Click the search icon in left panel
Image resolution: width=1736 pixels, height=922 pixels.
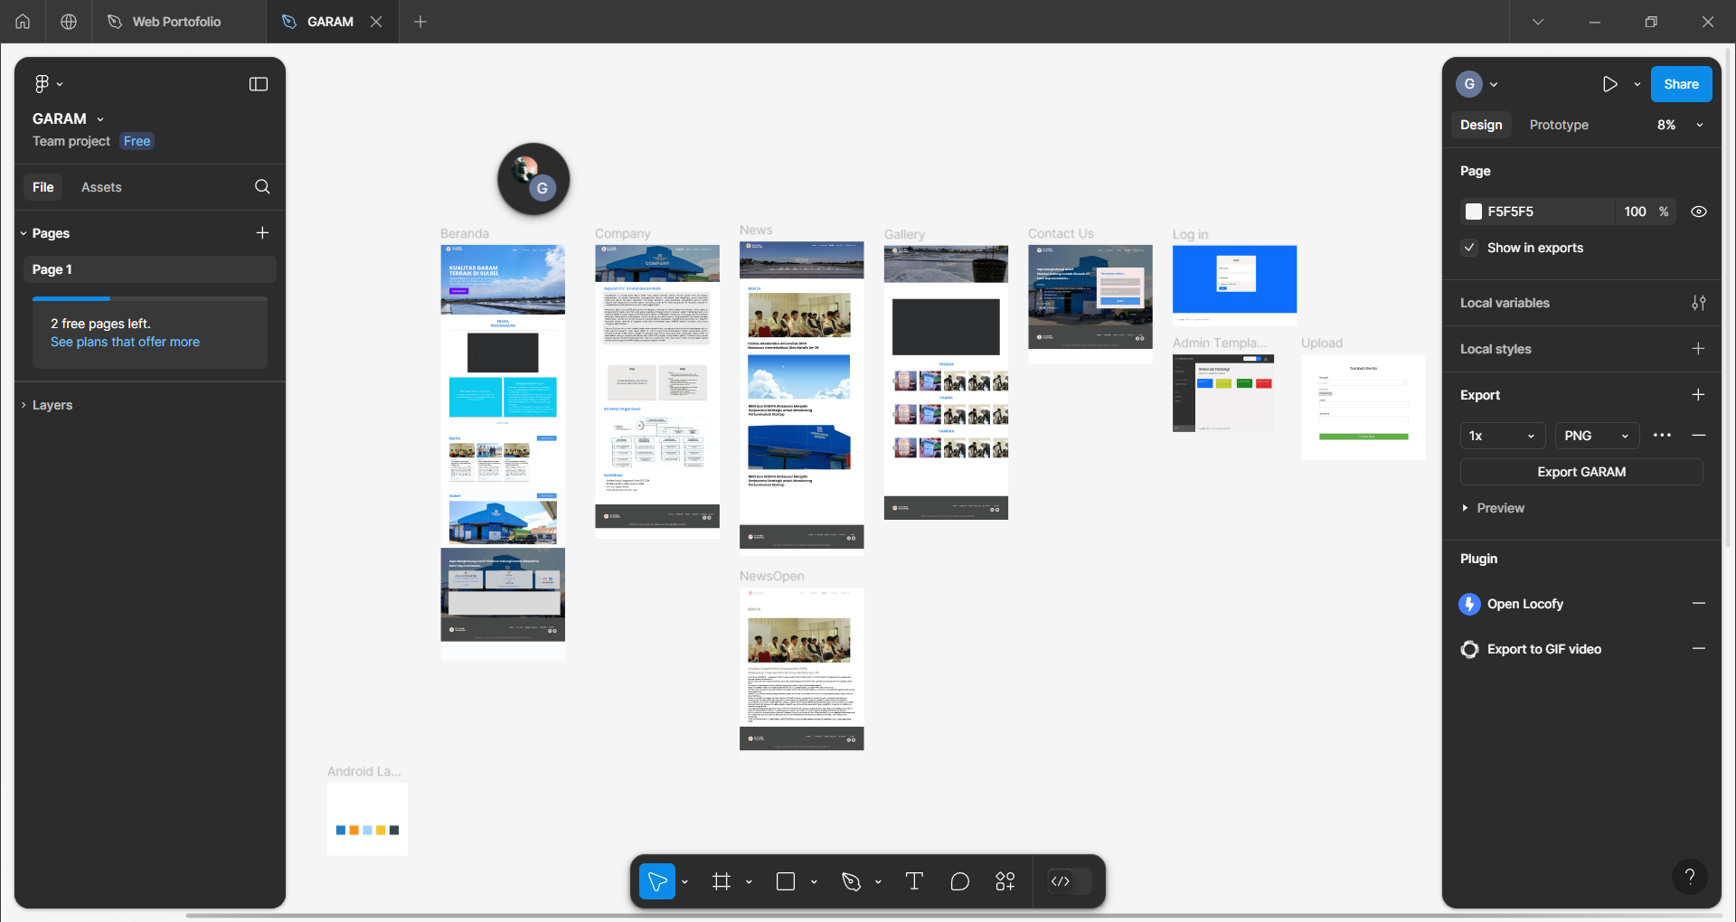[x=262, y=187]
